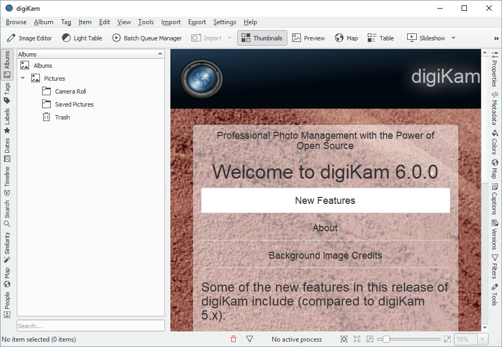The height and width of the screenshot is (347, 502).
Task: Open Batch Queue Manager
Action: click(147, 38)
